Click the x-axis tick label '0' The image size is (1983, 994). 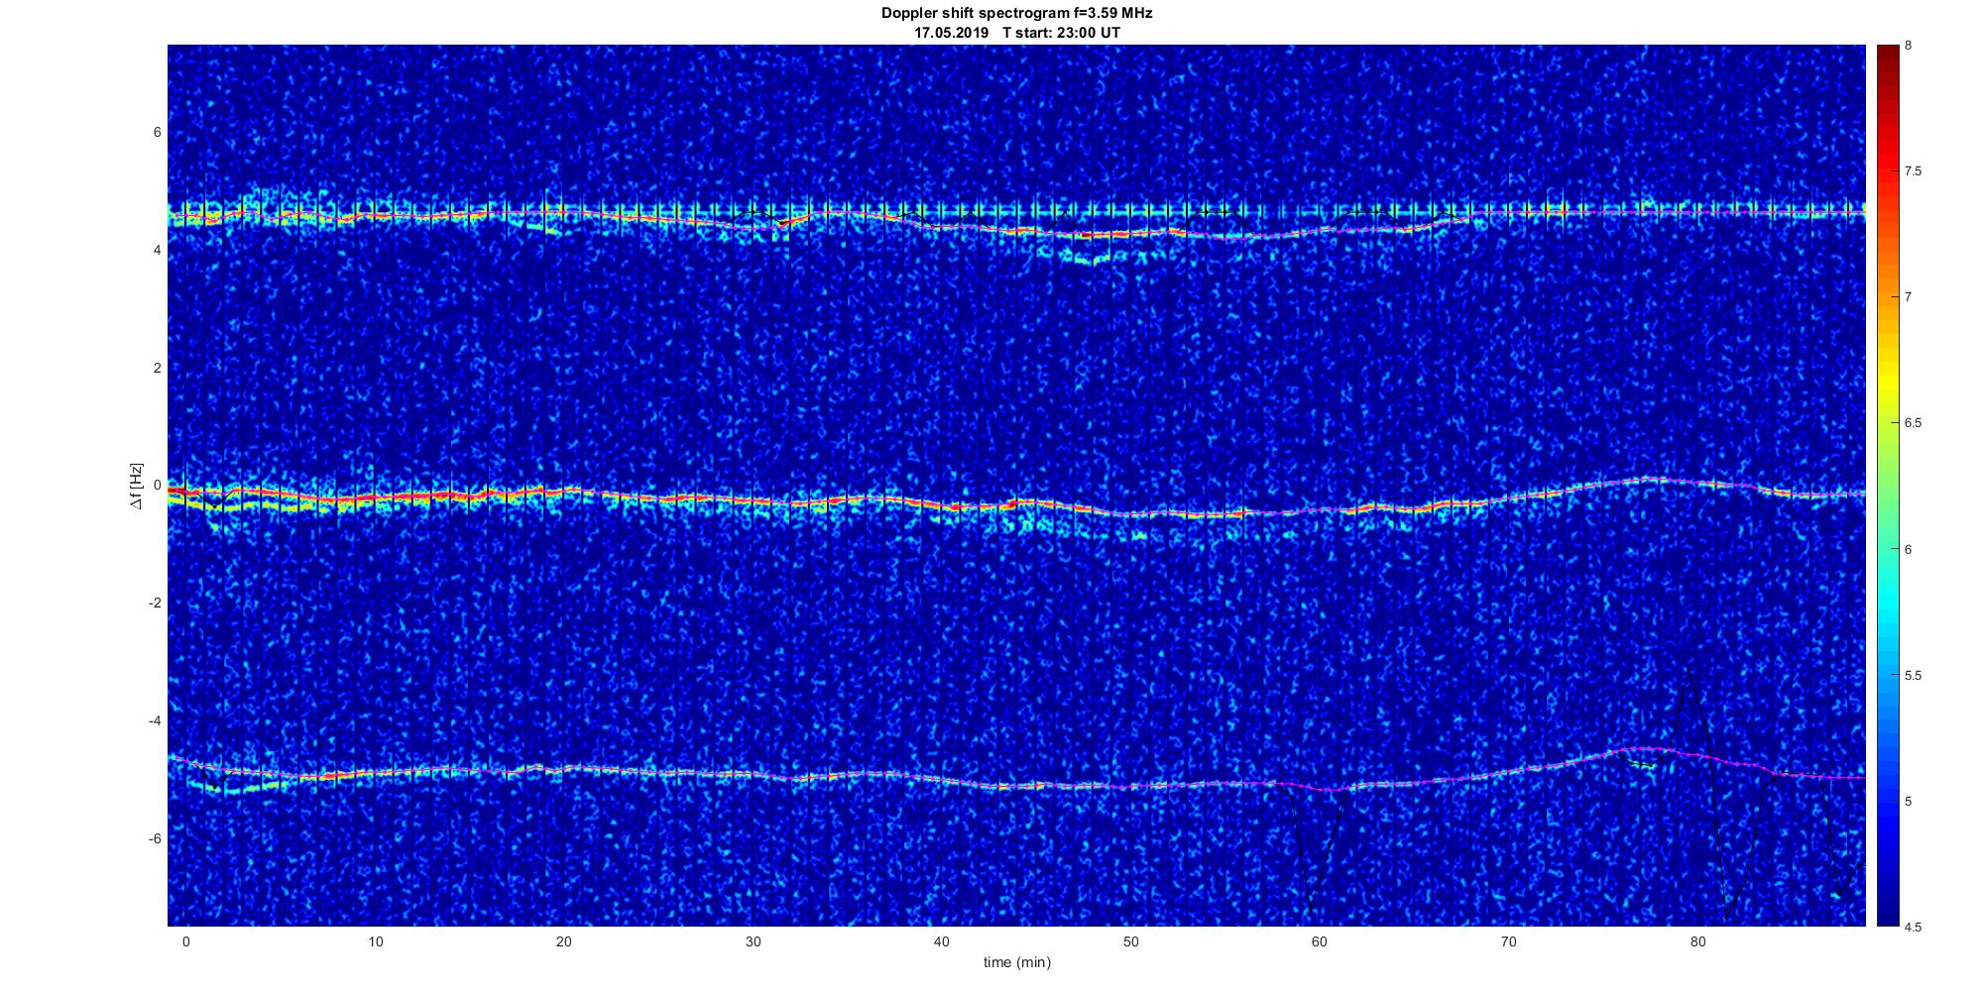click(x=185, y=941)
